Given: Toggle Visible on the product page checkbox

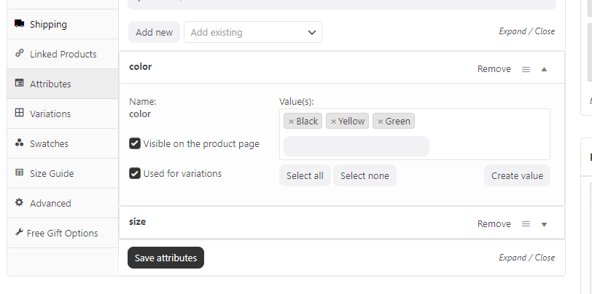Looking at the screenshot, I should click(135, 143).
